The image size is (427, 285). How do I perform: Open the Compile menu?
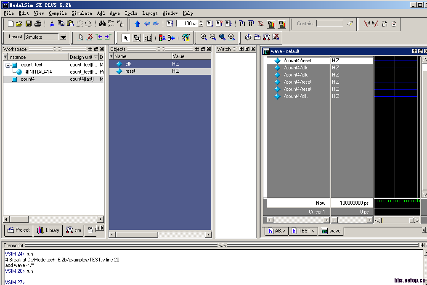coord(58,13)
